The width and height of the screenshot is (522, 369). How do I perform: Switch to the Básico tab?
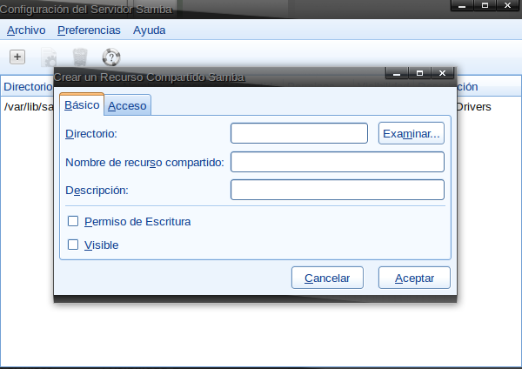[82, 104]
